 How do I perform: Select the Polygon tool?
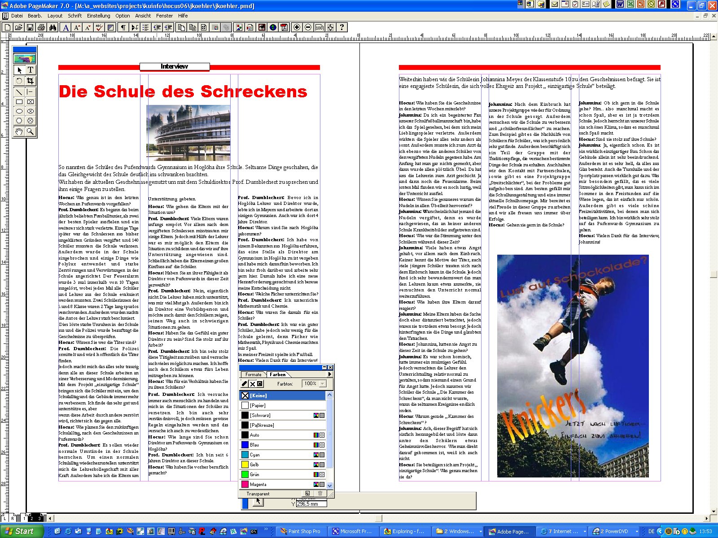(x=19, y=121)
